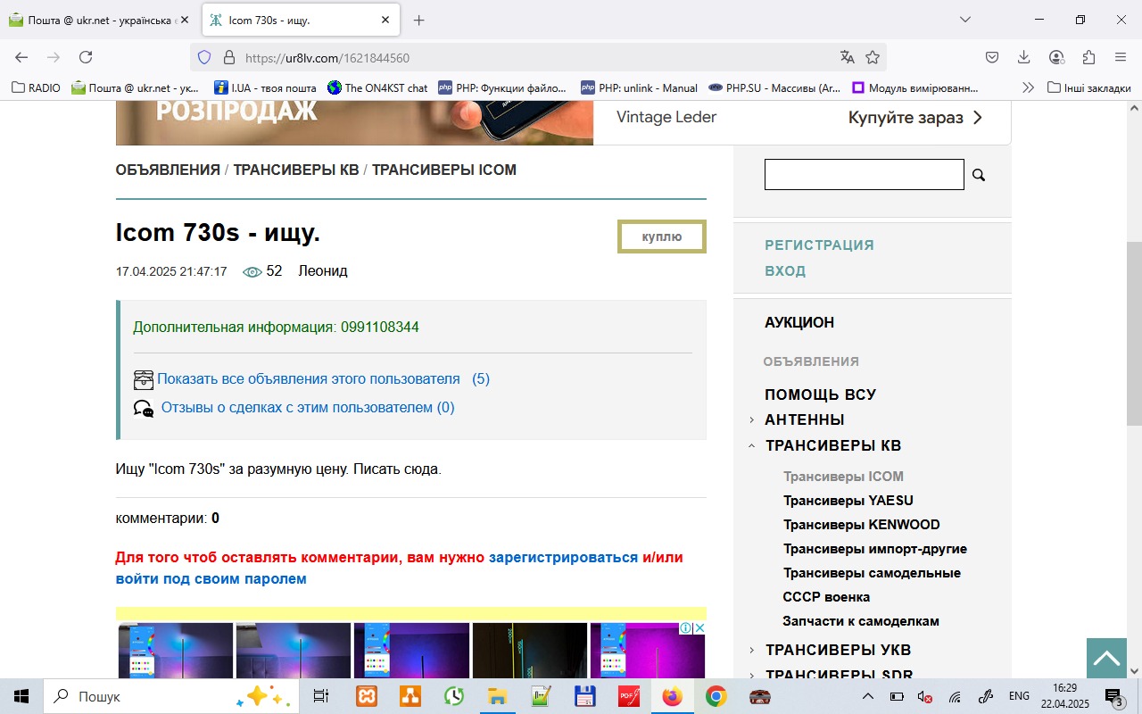Close the ukr.net mail tab
Viewport: 1142px width, 714px height.
coord(185,21)
